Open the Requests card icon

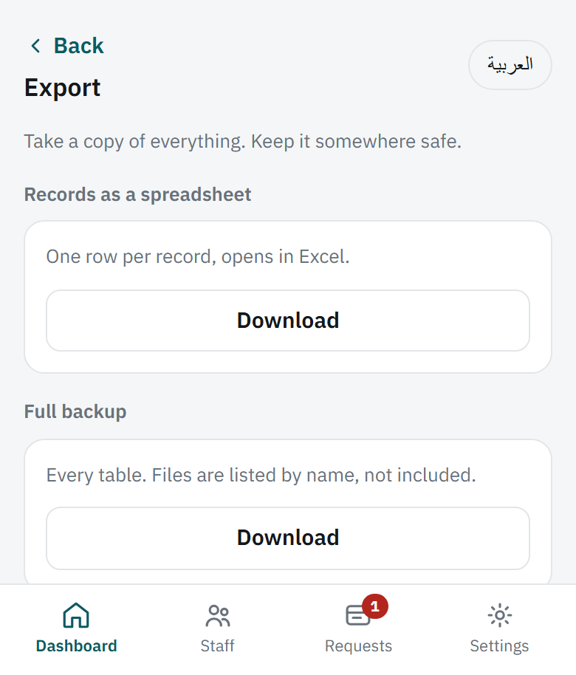coord(357,615)
